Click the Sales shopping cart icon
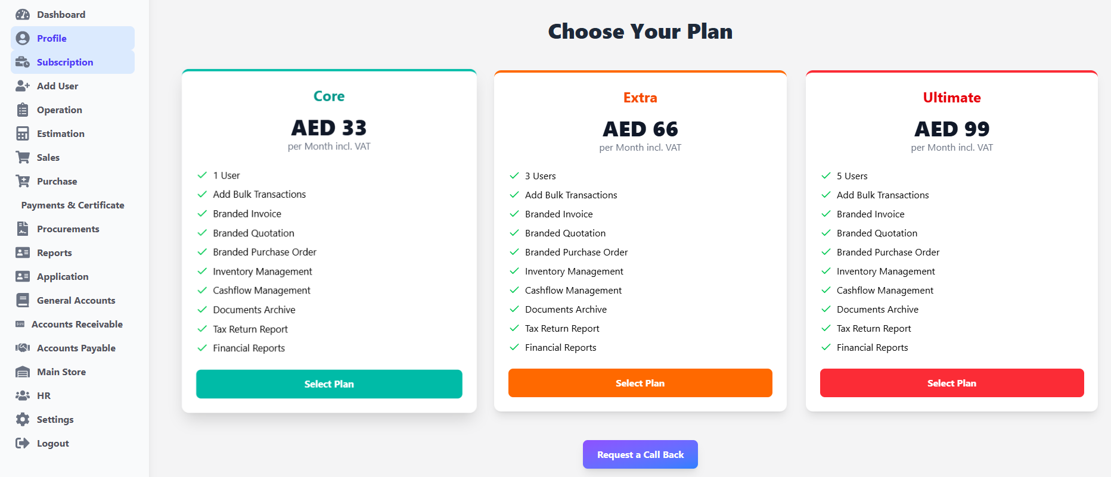The height and width of the screenshot is (477, 1111). click(23, 157)
